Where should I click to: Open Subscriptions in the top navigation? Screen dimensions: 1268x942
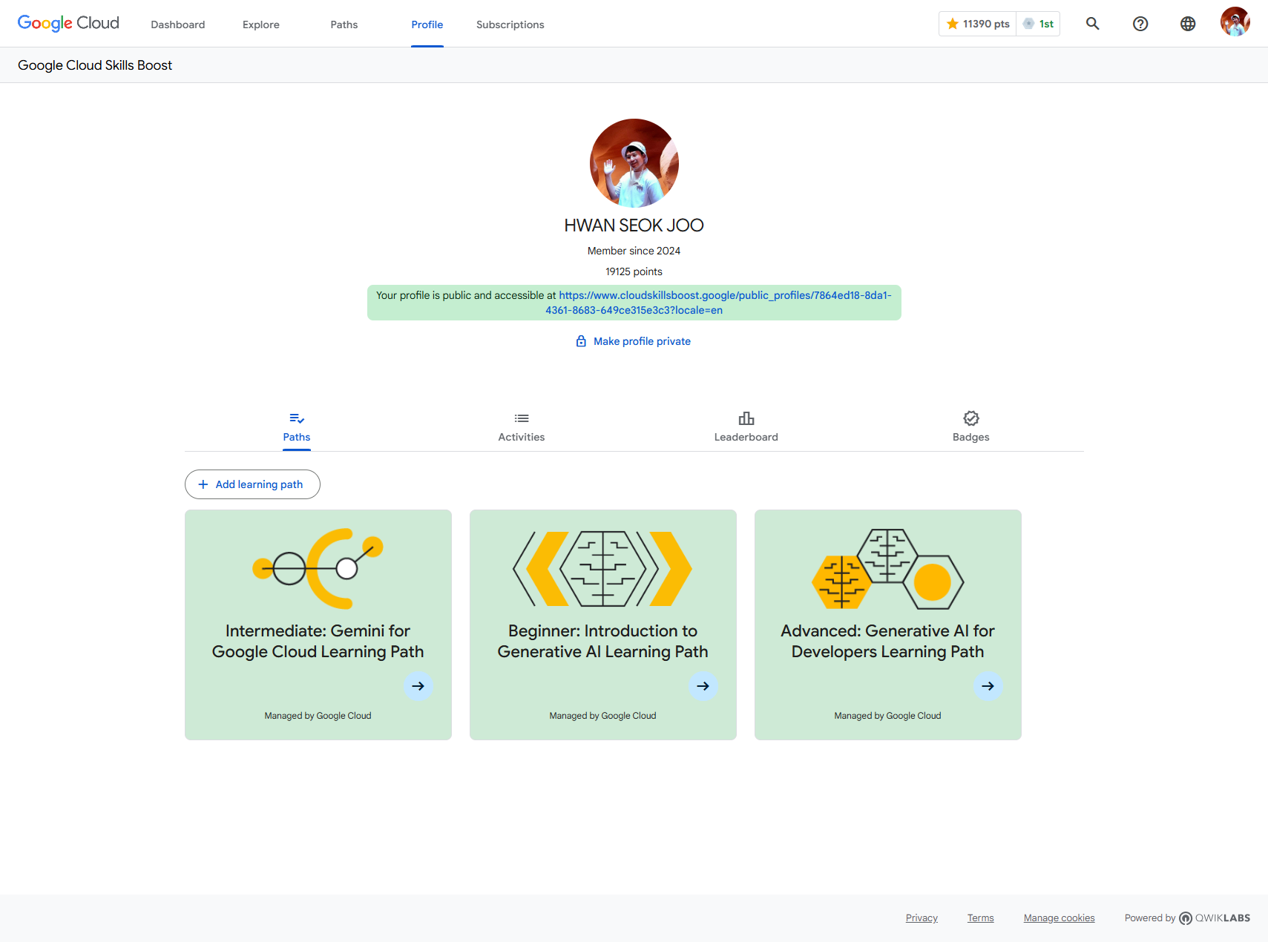(510, 24)
